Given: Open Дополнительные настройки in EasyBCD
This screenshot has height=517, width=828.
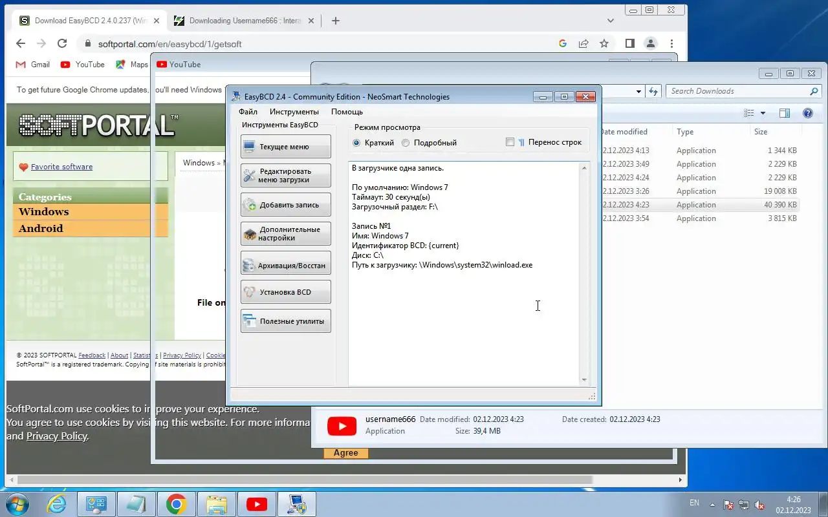Looking at the screenshot, I should point(285,234).
